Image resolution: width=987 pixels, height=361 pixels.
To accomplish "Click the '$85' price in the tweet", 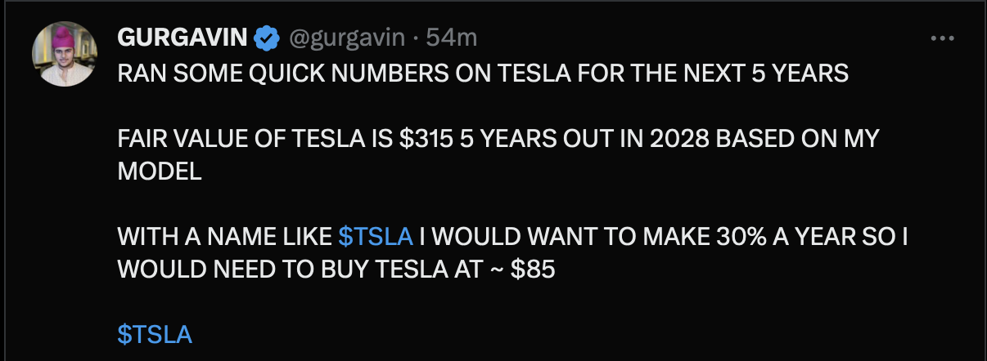I will pos(533,270).
